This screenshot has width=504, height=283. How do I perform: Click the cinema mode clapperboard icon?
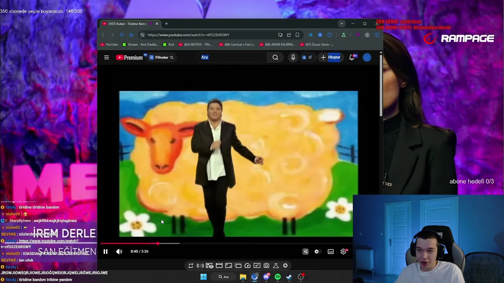pos(219,266)
